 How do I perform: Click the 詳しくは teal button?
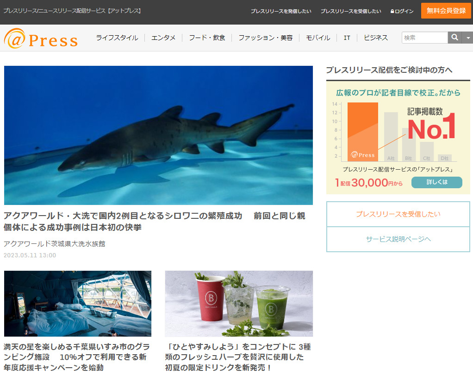pyautogui.click(x=437, y=182)
